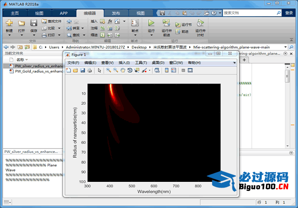
Task: Expand the 打开 dropdown arrow
Action: click(x=22, y=35)
